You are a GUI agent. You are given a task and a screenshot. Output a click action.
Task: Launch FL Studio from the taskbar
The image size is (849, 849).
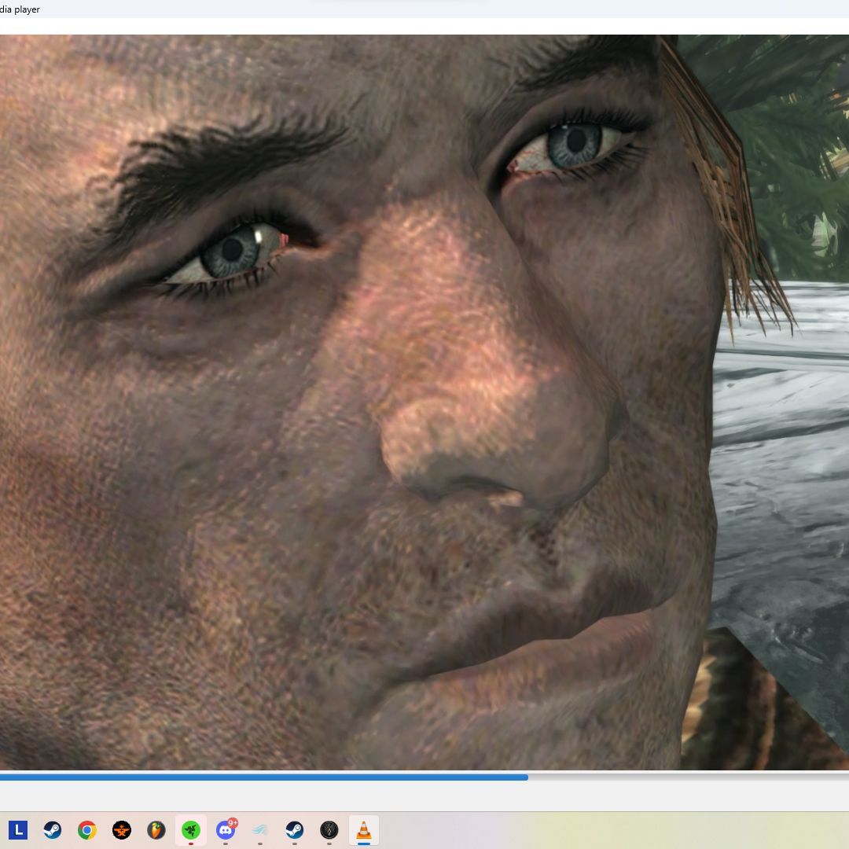click(156, 829)
